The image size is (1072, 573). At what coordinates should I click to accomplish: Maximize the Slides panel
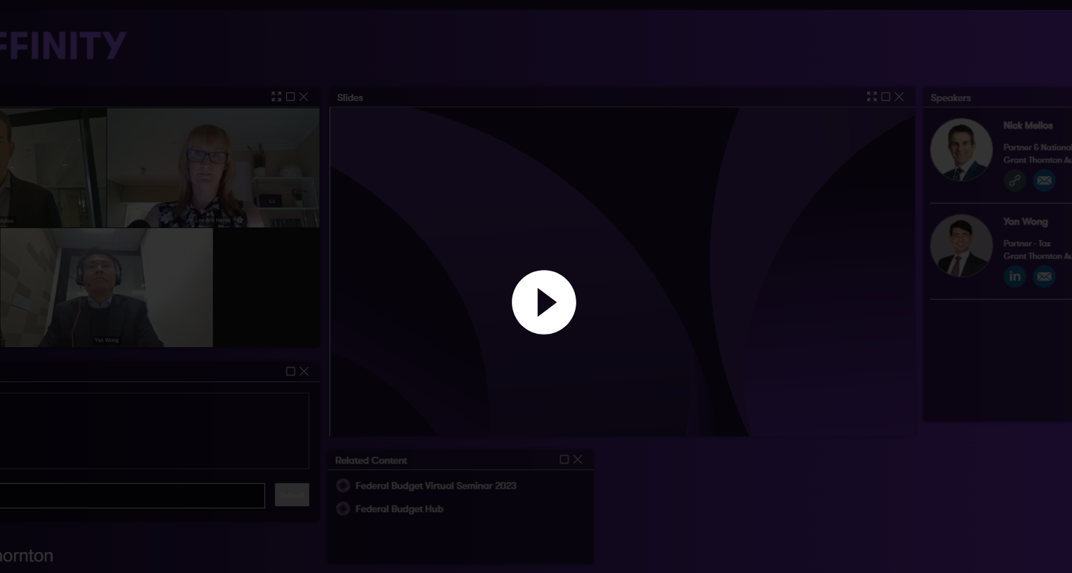(886, 97)
